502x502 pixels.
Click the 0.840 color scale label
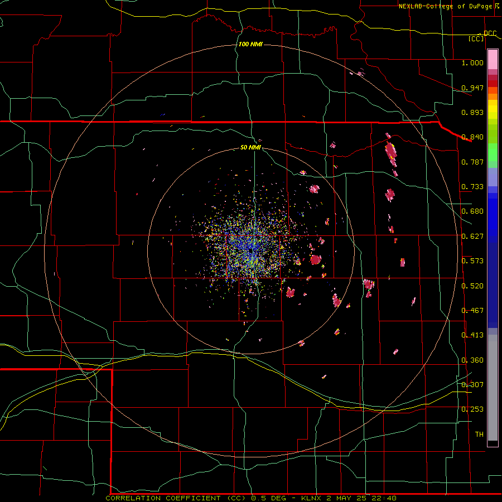[x=472, y=137]
